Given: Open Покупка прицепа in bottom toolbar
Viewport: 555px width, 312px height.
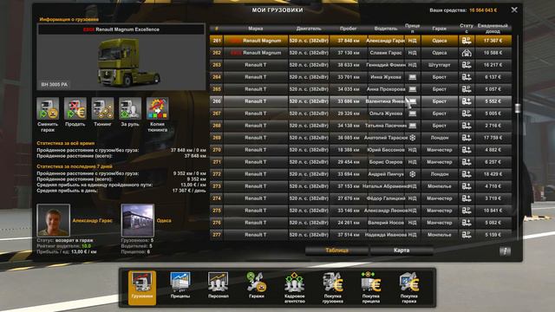Looking at the screenshot, I should (371, 288).
